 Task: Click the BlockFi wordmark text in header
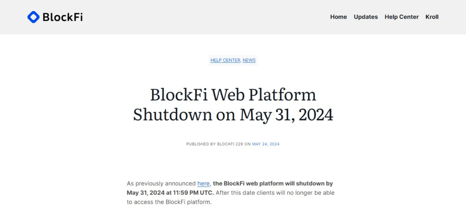point(62,17)
